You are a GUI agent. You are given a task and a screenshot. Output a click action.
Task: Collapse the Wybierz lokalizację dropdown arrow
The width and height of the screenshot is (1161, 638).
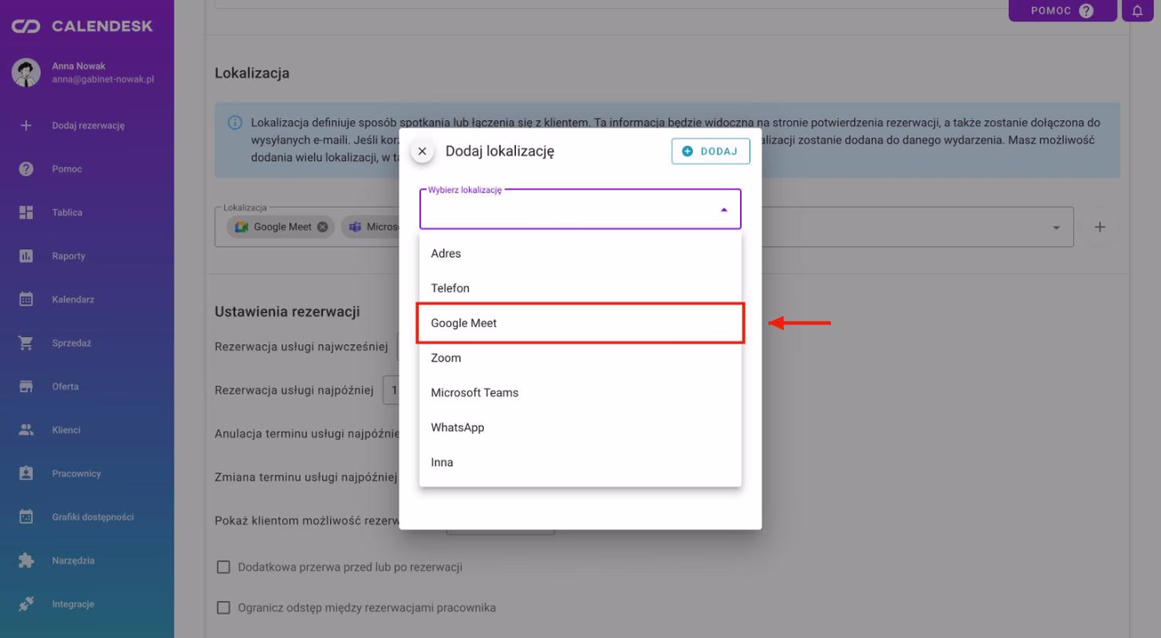pos(723,210)
